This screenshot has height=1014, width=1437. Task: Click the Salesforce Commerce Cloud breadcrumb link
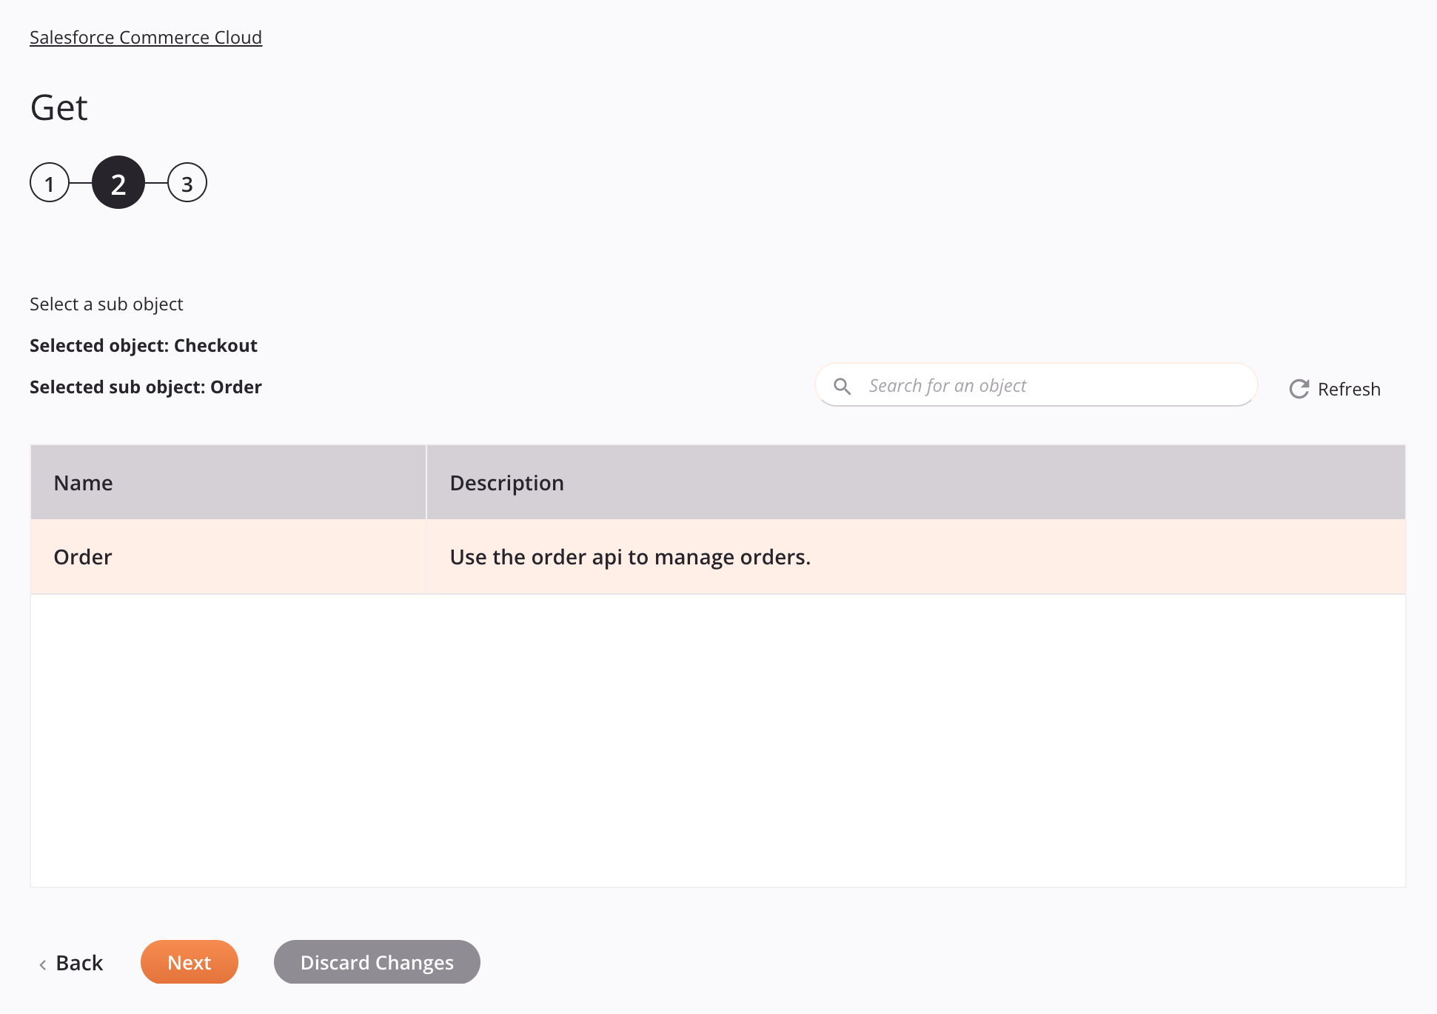(x=146, y=36)
